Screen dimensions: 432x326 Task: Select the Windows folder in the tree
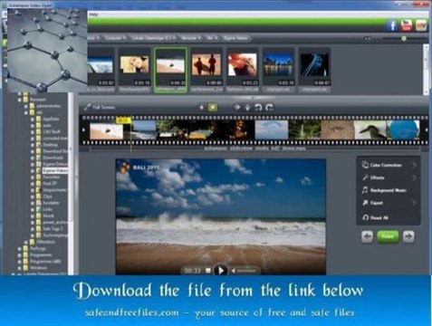(38, 268)
